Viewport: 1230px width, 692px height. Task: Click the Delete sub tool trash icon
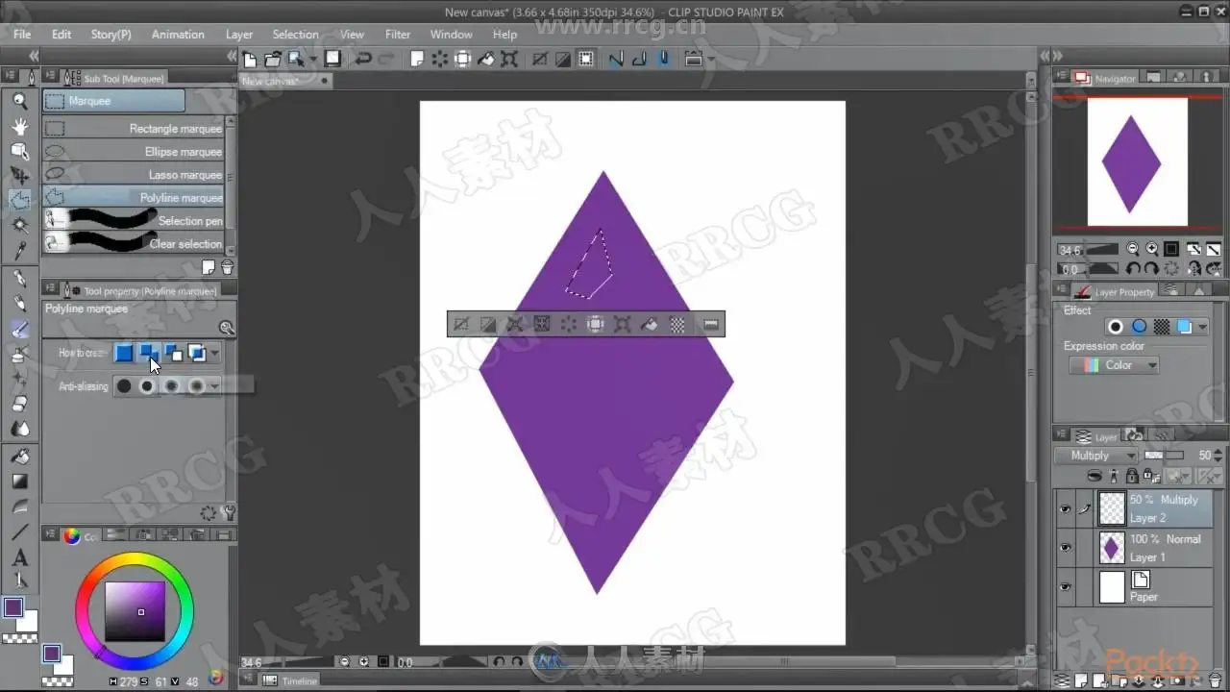[x=227, y=267]
